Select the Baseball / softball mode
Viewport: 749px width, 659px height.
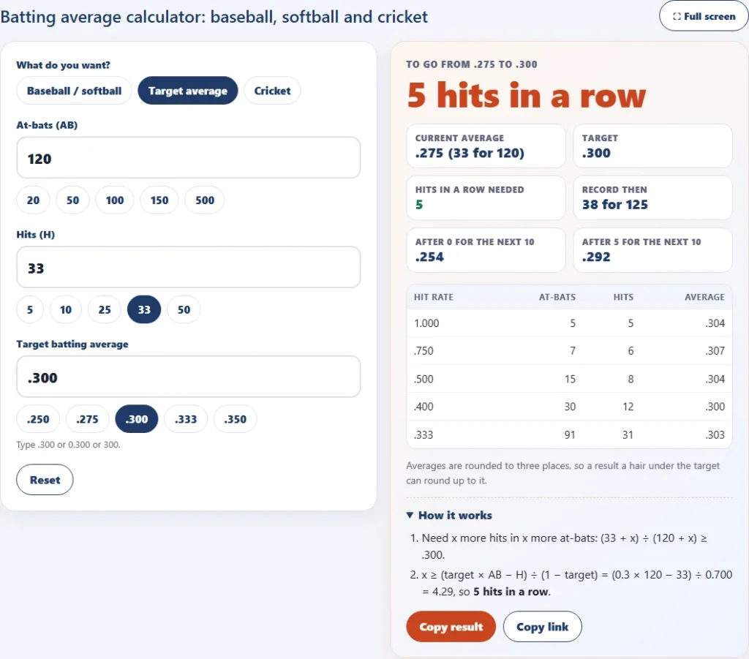[74, 91]
